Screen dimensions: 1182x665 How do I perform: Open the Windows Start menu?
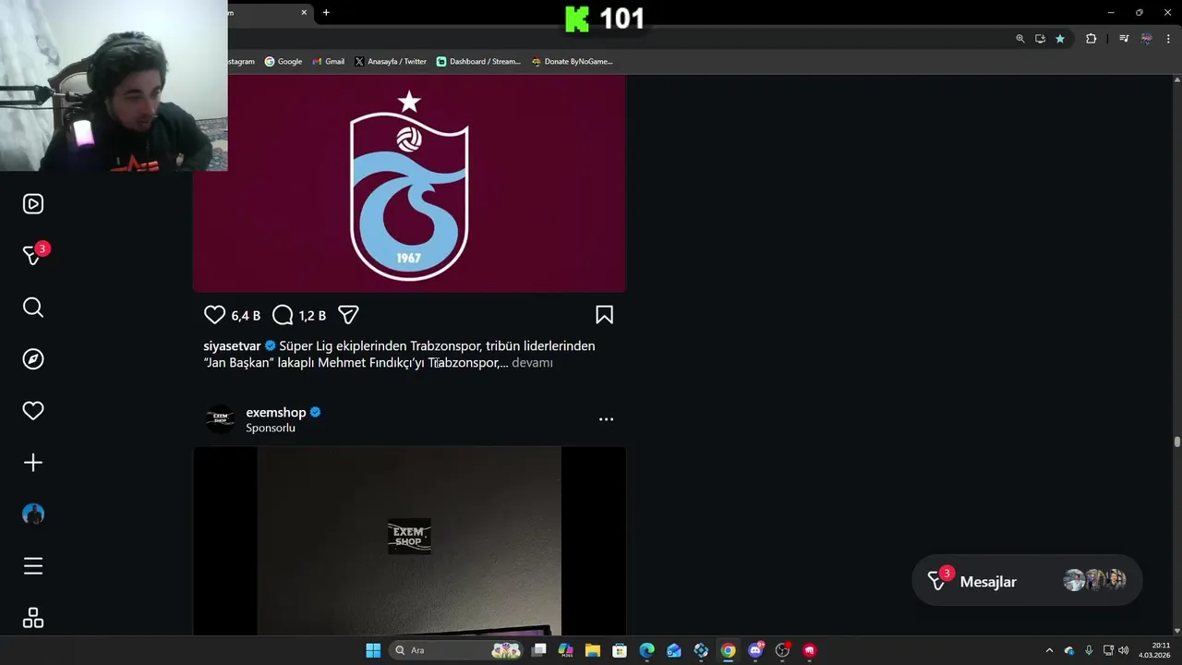(x=373, y=650)
